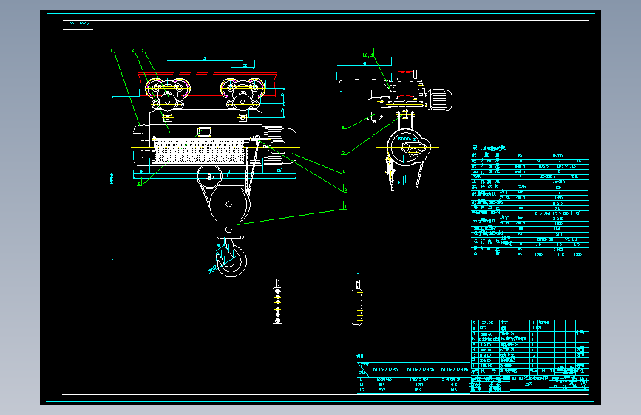The width and height of the screenshot is (641, 415).
Task: Select the small guide pulley below the drum
Action: (x=210, y=176)
